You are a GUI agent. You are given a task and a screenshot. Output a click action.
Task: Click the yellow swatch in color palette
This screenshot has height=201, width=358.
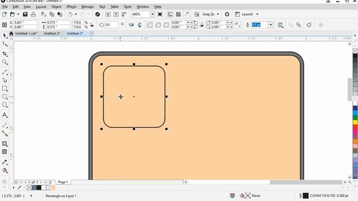355,122
